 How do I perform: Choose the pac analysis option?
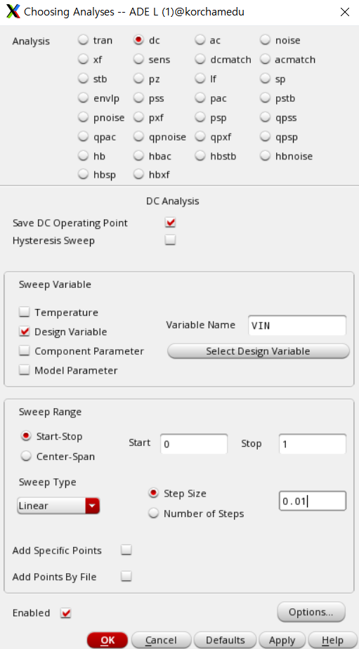pyautogui.click(x=200, y=98)
